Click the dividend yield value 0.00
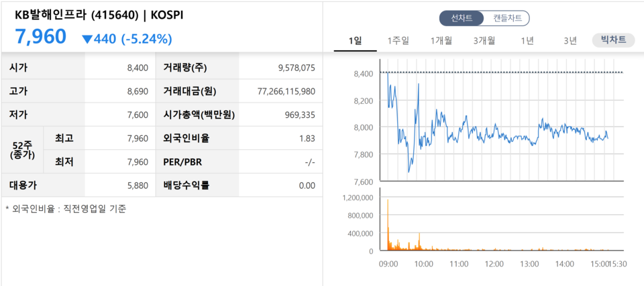 click(x=308, y=186)
